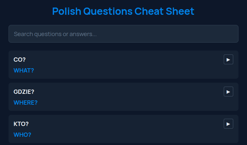Select the CO? question text
This screenshot has width=247, height=145.
click(20, 60)
